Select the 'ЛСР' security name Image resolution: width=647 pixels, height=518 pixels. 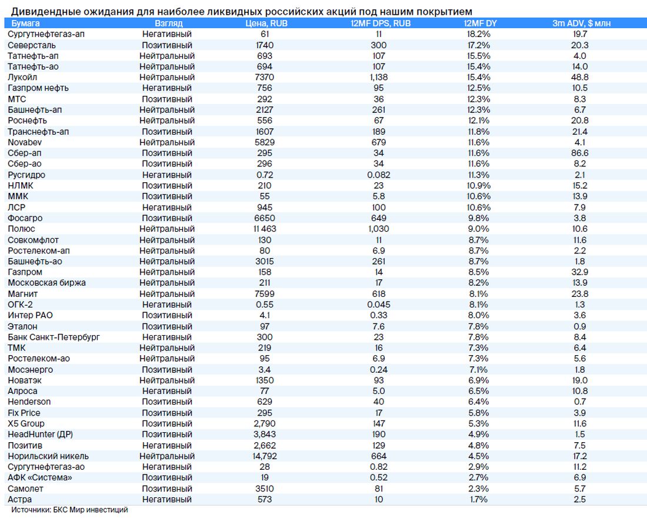pyautogui.click(x=16, y=208)
